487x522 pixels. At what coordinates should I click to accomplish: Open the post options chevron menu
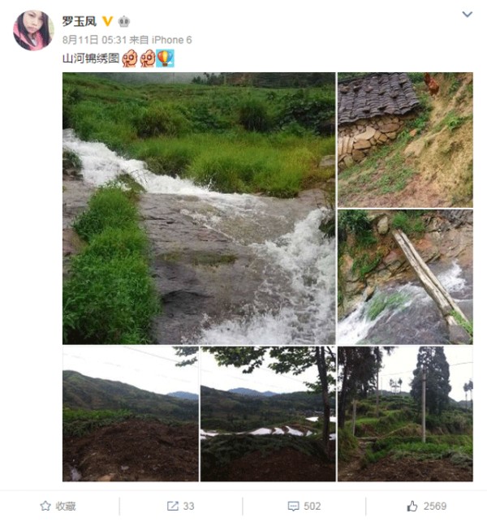(467, 15)
